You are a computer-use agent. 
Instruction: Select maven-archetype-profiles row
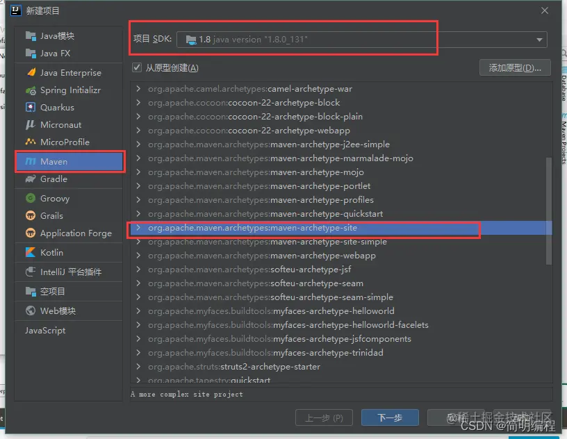[341, 199]
